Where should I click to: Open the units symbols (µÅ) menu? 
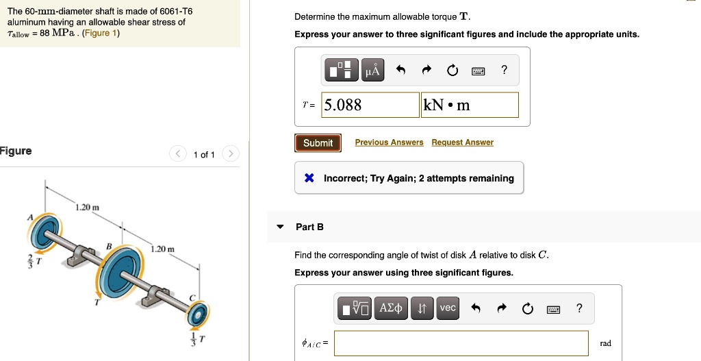pyautogui.click(x=372, y=70)
